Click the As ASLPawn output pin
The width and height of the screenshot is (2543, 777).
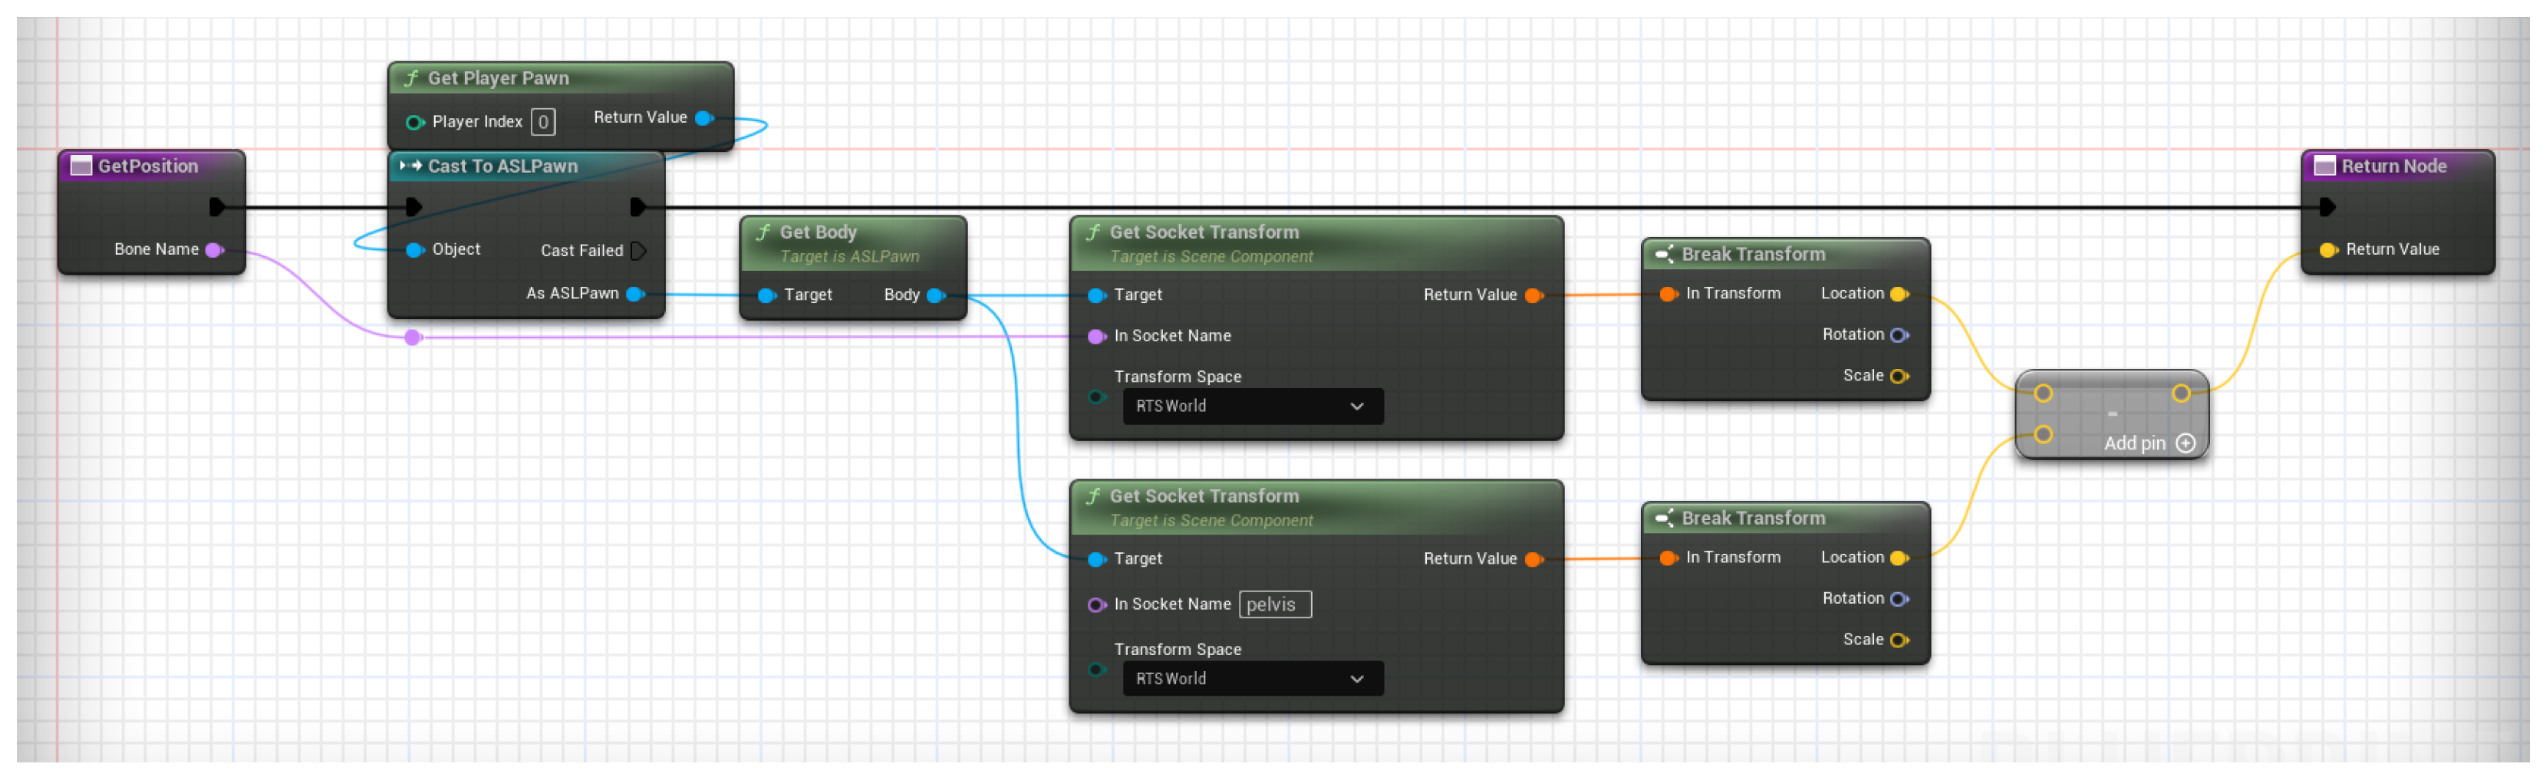coord(634,293)
